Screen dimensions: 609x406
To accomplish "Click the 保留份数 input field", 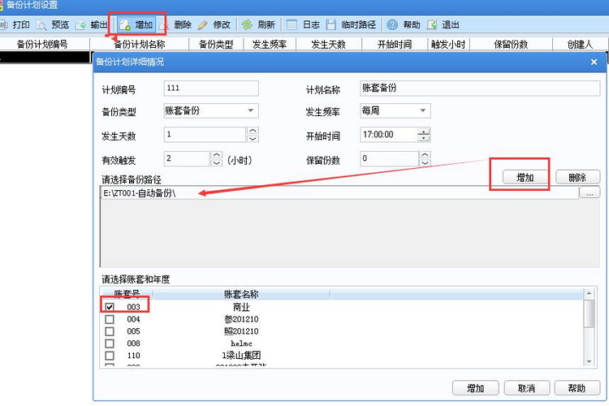I will 389,158.
